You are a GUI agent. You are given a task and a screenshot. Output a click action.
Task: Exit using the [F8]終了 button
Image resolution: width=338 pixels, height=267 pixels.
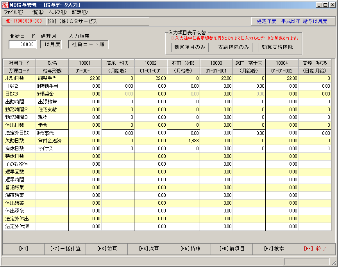click(315, 249)
